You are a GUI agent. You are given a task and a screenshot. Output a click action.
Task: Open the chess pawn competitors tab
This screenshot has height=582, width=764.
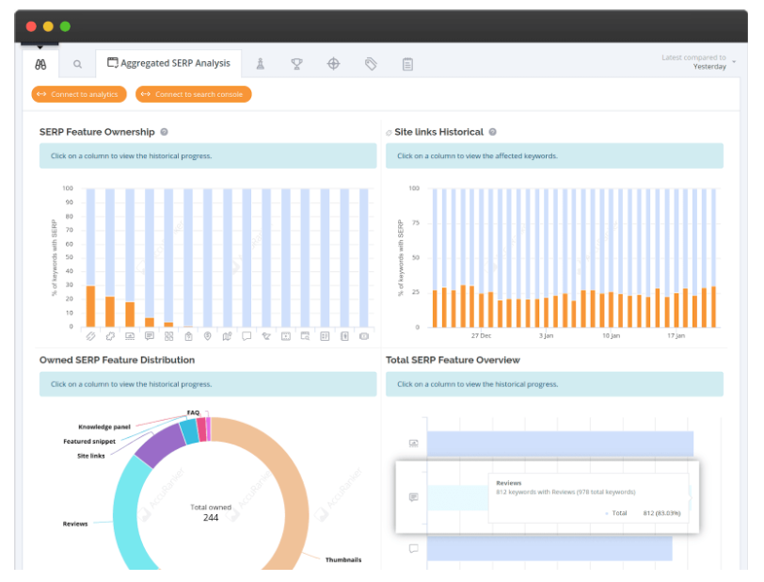(261, 63)
